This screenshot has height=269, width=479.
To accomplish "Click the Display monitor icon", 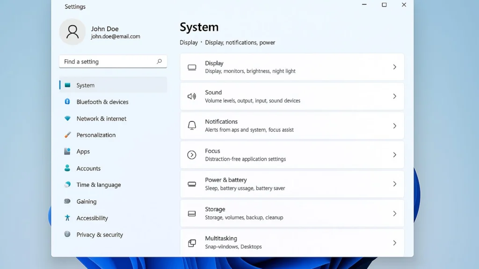I will coord(192,67).
